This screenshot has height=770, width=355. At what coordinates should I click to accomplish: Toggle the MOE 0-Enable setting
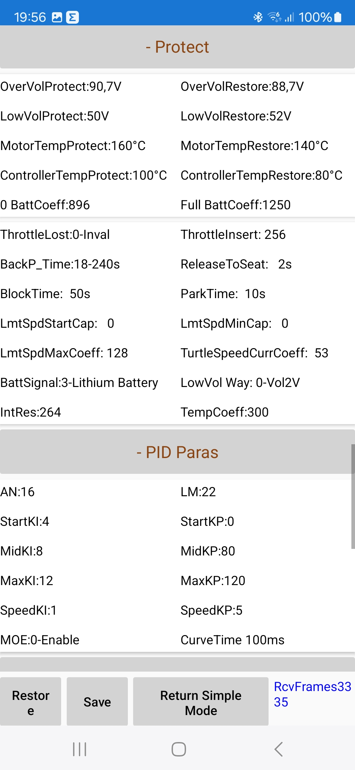coord(40,640)
